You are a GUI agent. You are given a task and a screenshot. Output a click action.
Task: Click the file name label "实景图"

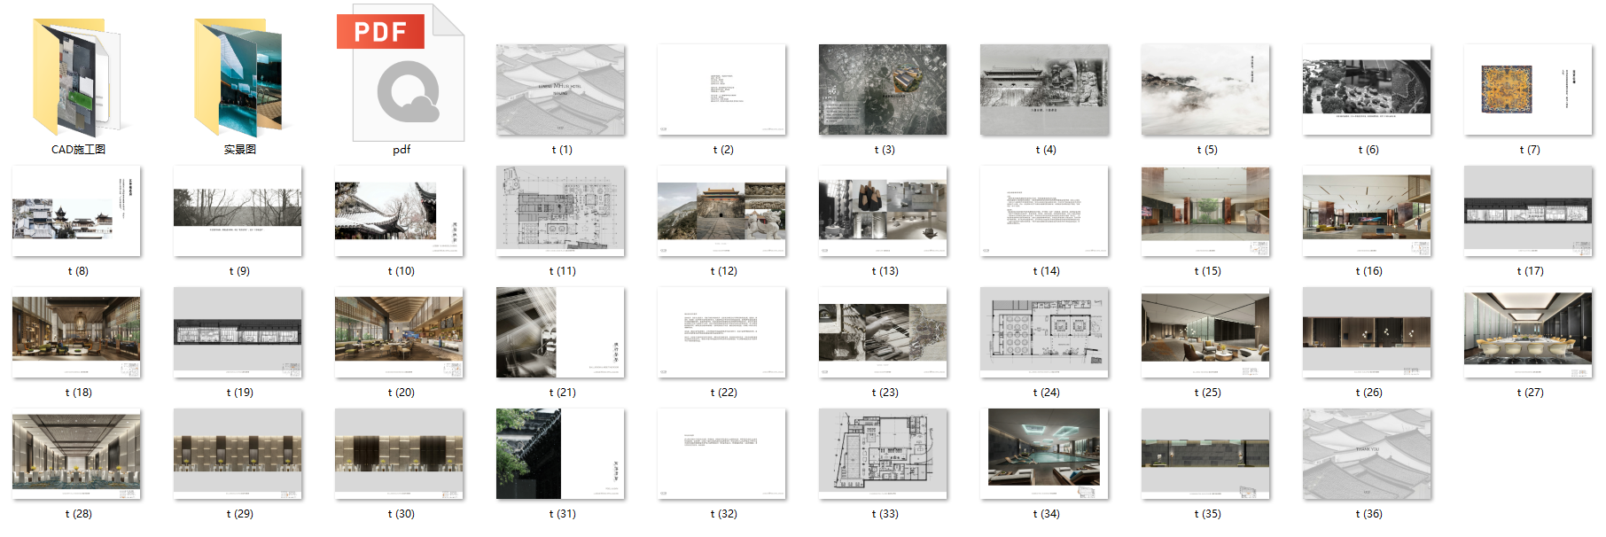pyautogui.click(x=239, y=150)
